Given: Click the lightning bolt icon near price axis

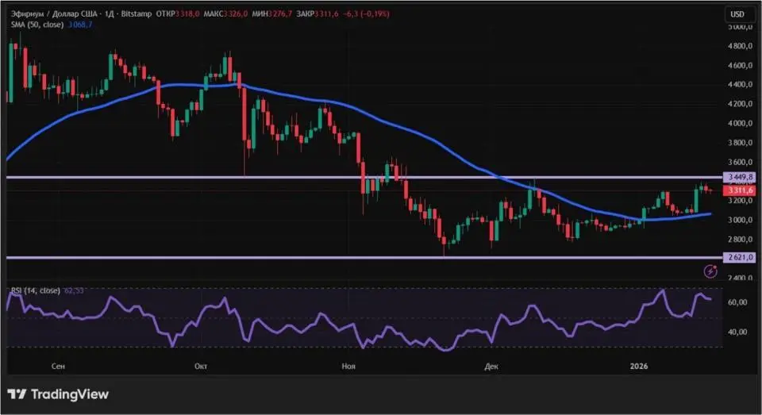Looking at the screenshot, I should (710, 271).
